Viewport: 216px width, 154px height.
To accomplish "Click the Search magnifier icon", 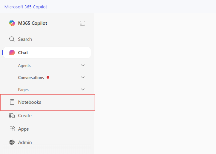I will 12,39.
